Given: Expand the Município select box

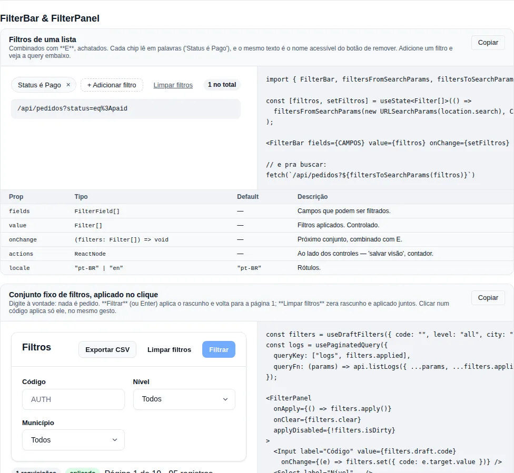Looking at the screenshot, I should coord(73,440).
